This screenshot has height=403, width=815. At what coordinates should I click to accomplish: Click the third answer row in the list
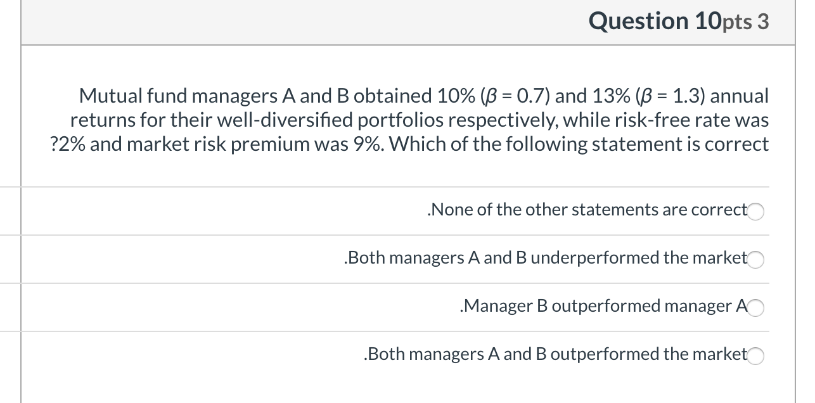[406, 307]
